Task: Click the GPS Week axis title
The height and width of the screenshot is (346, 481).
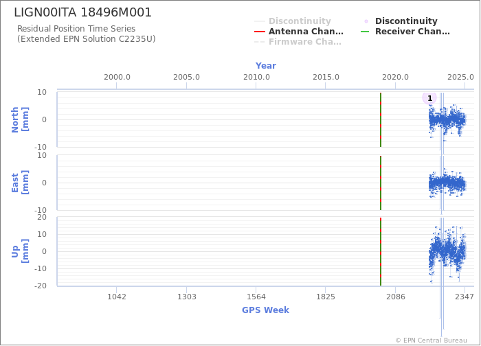Action: [266, 310]
